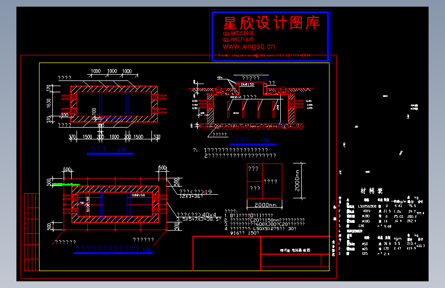This screenshot has width=445, height=288.
Task: Pick the 1630 vertical dimension label
Action: click(x=49, y=103)
